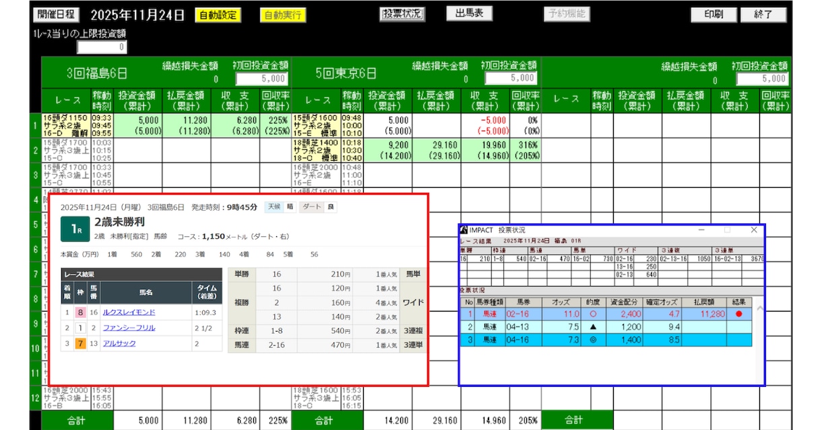
Task: Click Tokyo race 2 cell 18頭芝1400
Action: click(x=316, y=151)
